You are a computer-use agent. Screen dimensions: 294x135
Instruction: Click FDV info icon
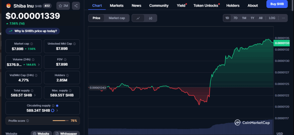tap(65, 60)
